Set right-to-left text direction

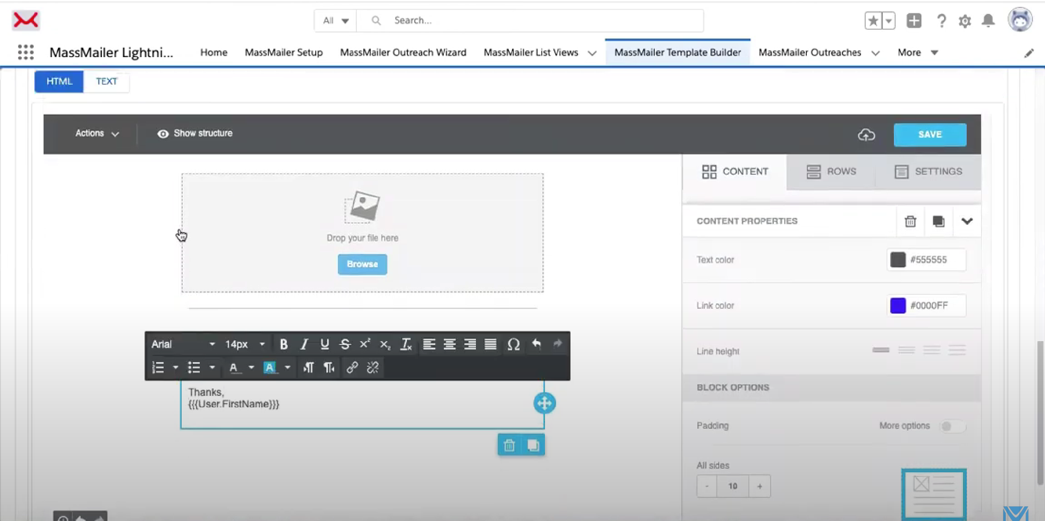click(x=329, y=368)
